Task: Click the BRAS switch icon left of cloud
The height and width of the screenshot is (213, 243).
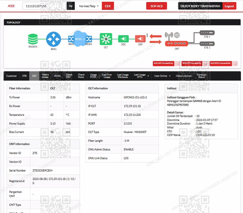Action: point(71,39)
